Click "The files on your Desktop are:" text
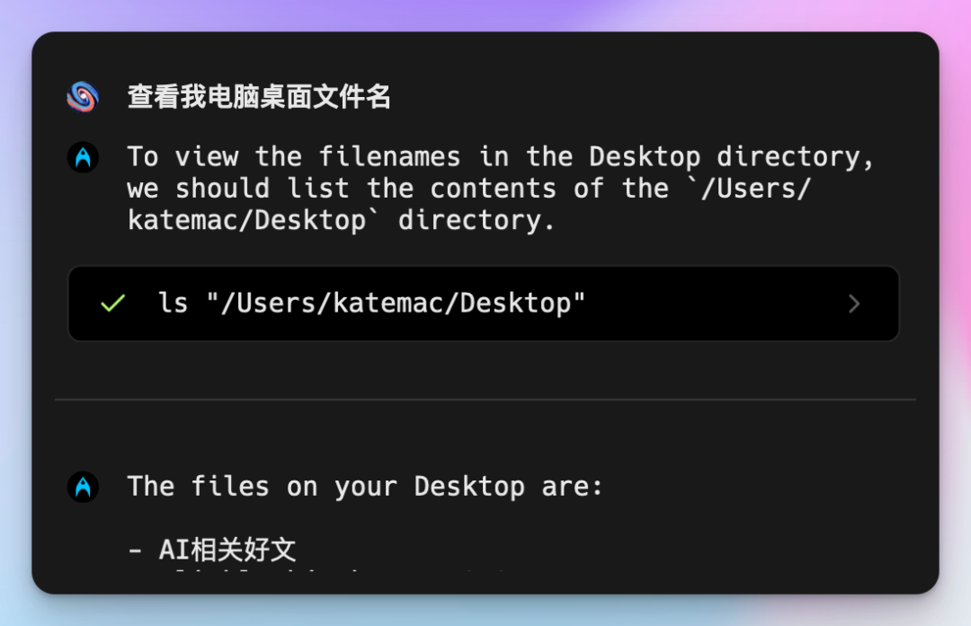The width and height of the screenshot is (971, 626). [365, 487]
